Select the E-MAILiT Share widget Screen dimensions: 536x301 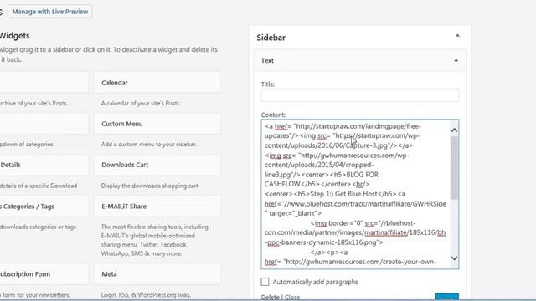point(157,207)
